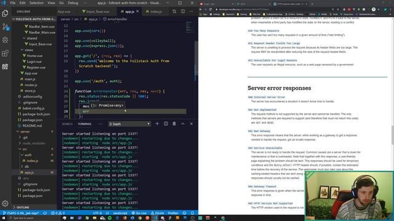Start Go Live server from the status bar

tap(139, 213)
